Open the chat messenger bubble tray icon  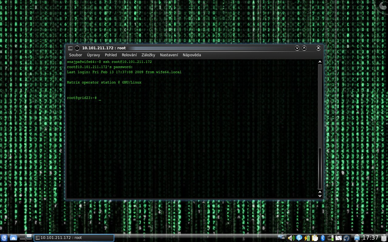point(299,238)
